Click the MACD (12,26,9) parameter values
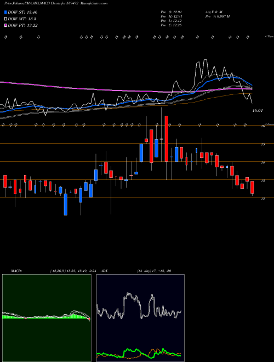The image size is (274, 362). point(75,271)
